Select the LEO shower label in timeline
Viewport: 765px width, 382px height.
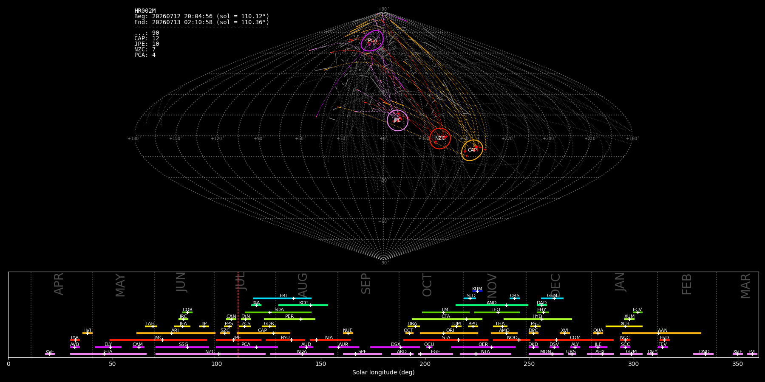(x=496, y=310)
